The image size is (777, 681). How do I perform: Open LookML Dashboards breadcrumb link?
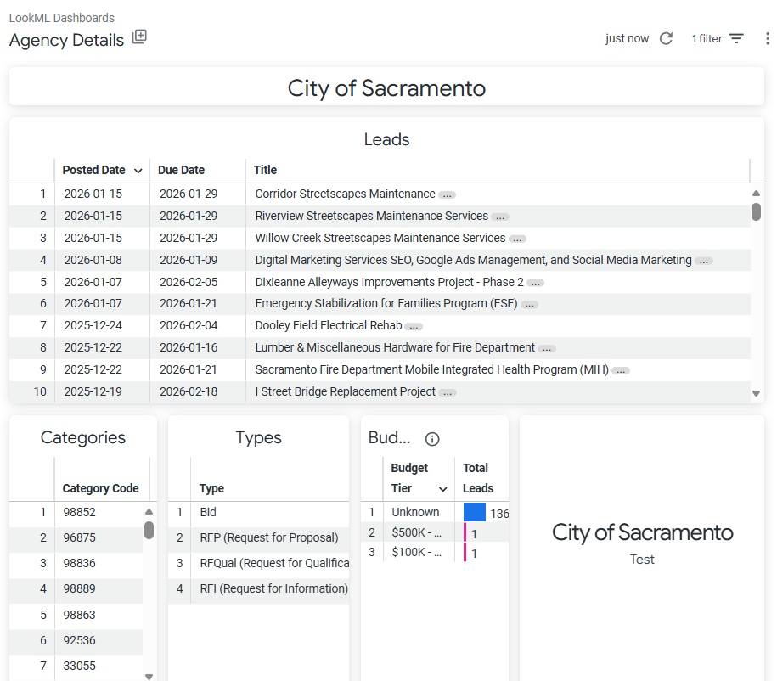point(61,18)
